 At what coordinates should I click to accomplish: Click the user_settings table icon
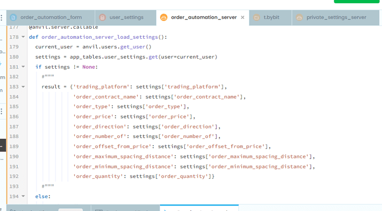pos(102,18)
